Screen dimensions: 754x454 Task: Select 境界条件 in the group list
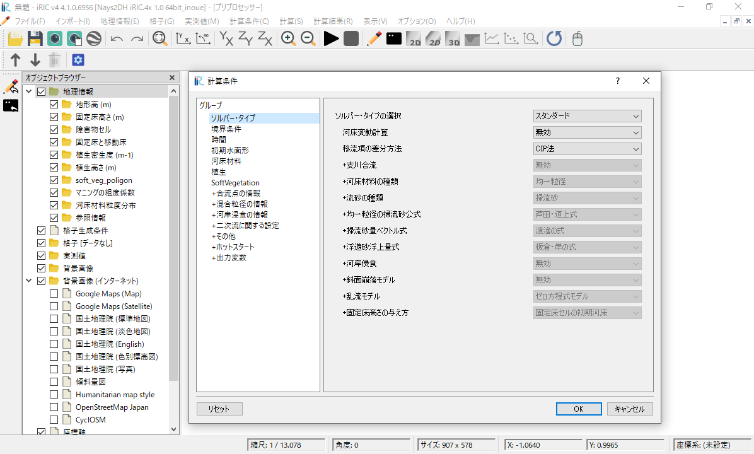(226, 129)
